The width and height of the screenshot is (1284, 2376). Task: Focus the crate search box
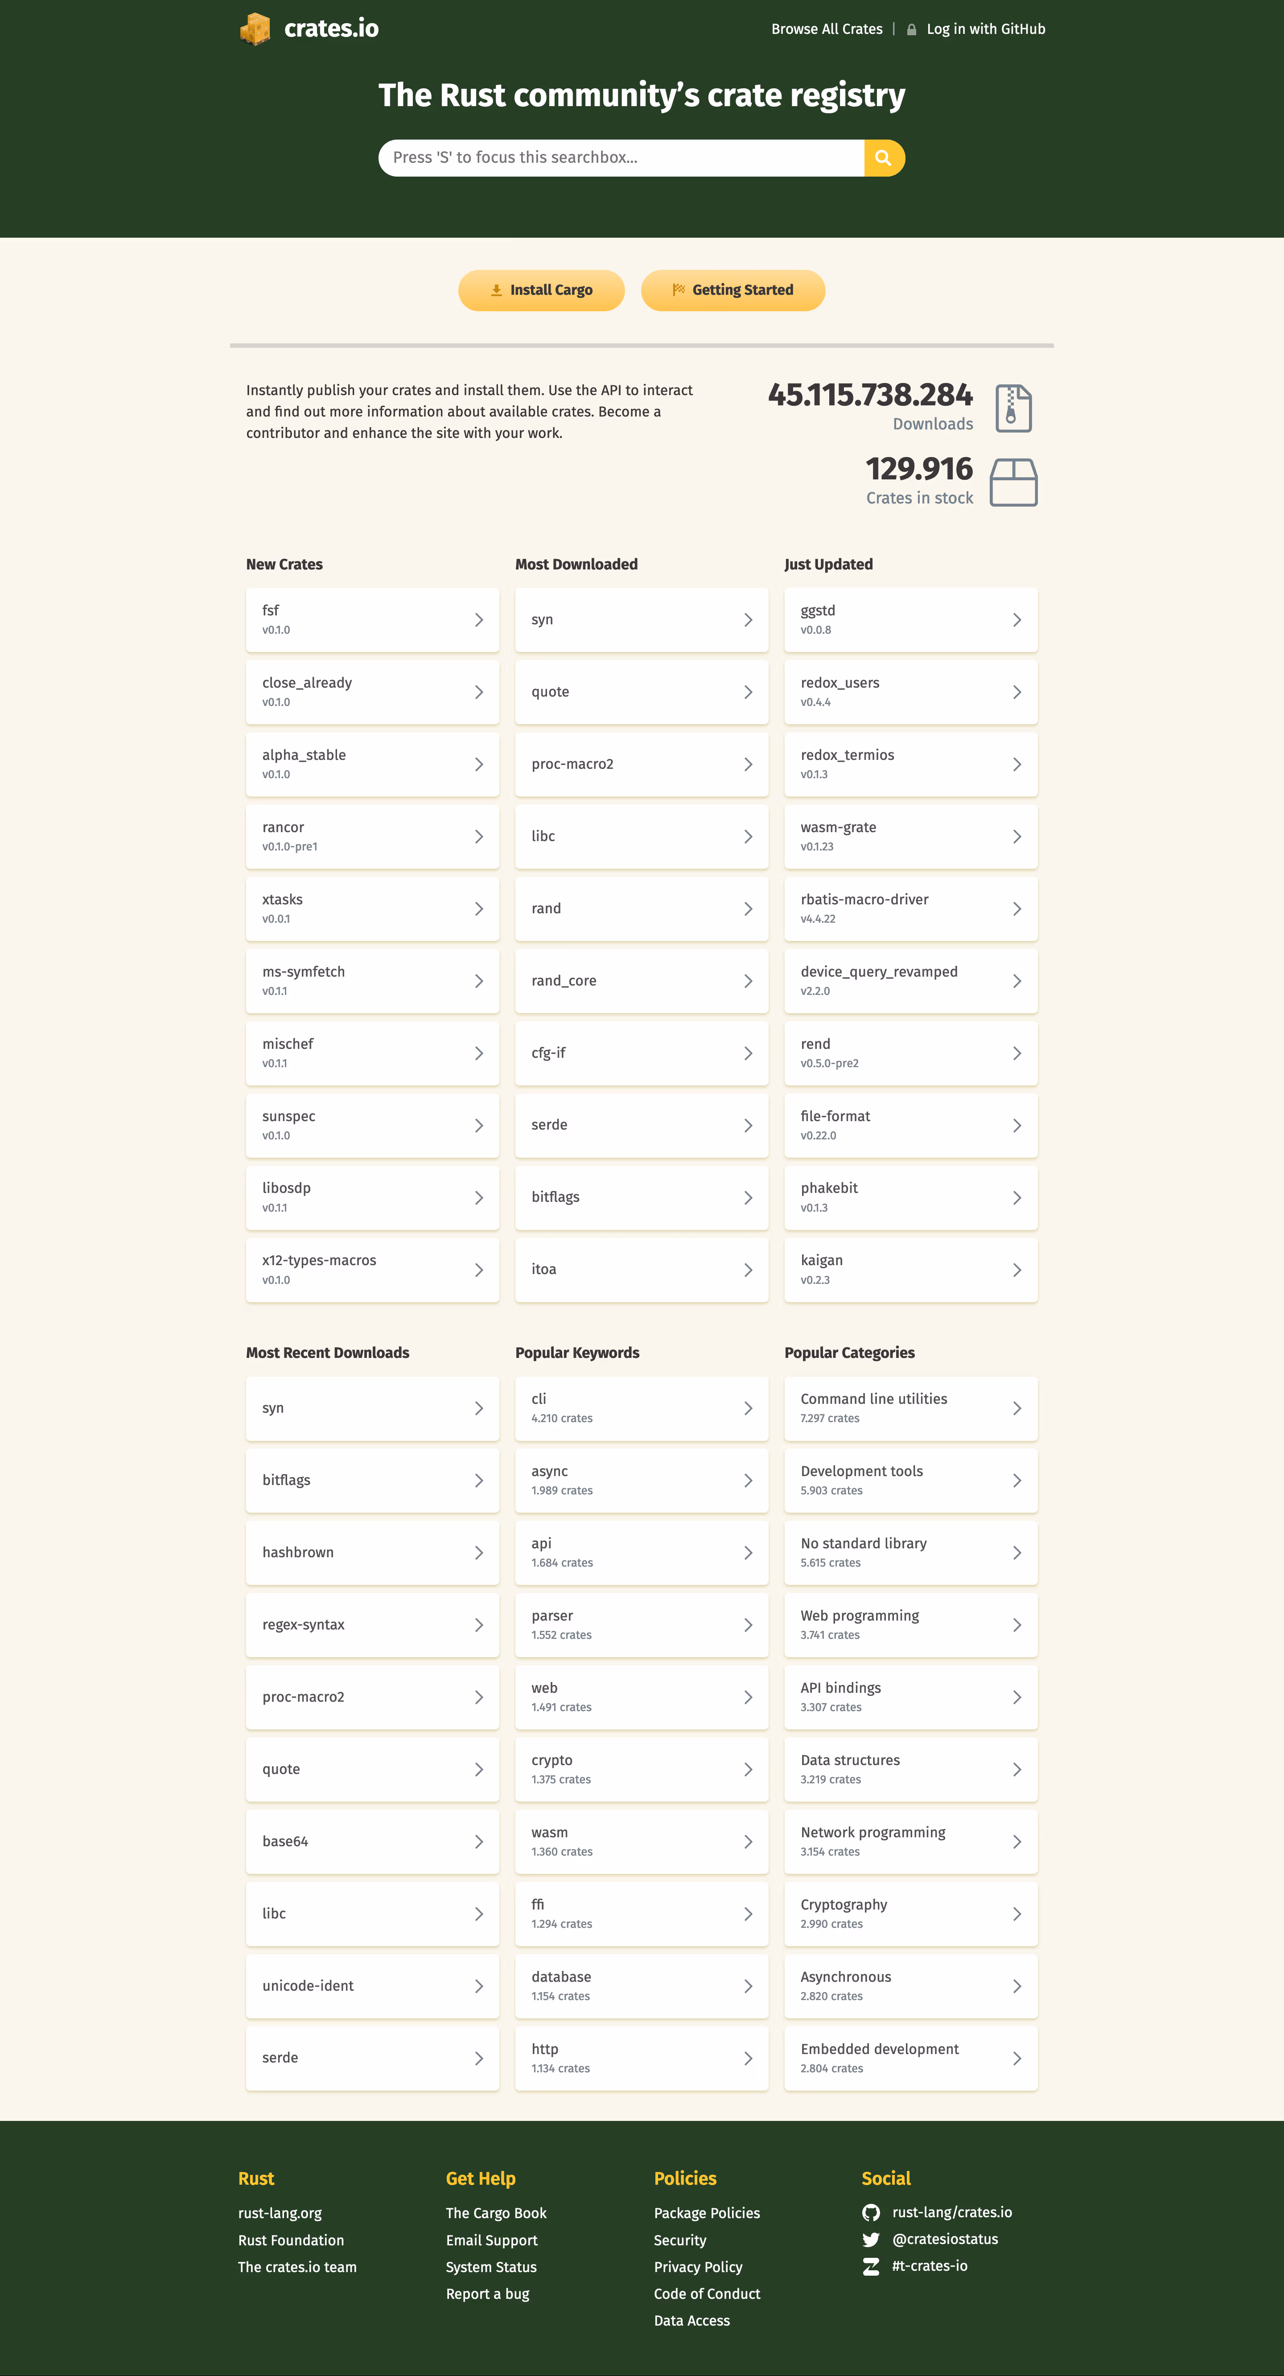pos(621,158)
